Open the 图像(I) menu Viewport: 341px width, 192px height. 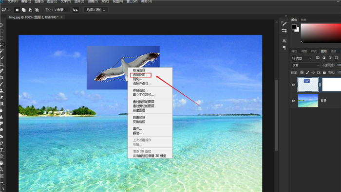point(39,1)
